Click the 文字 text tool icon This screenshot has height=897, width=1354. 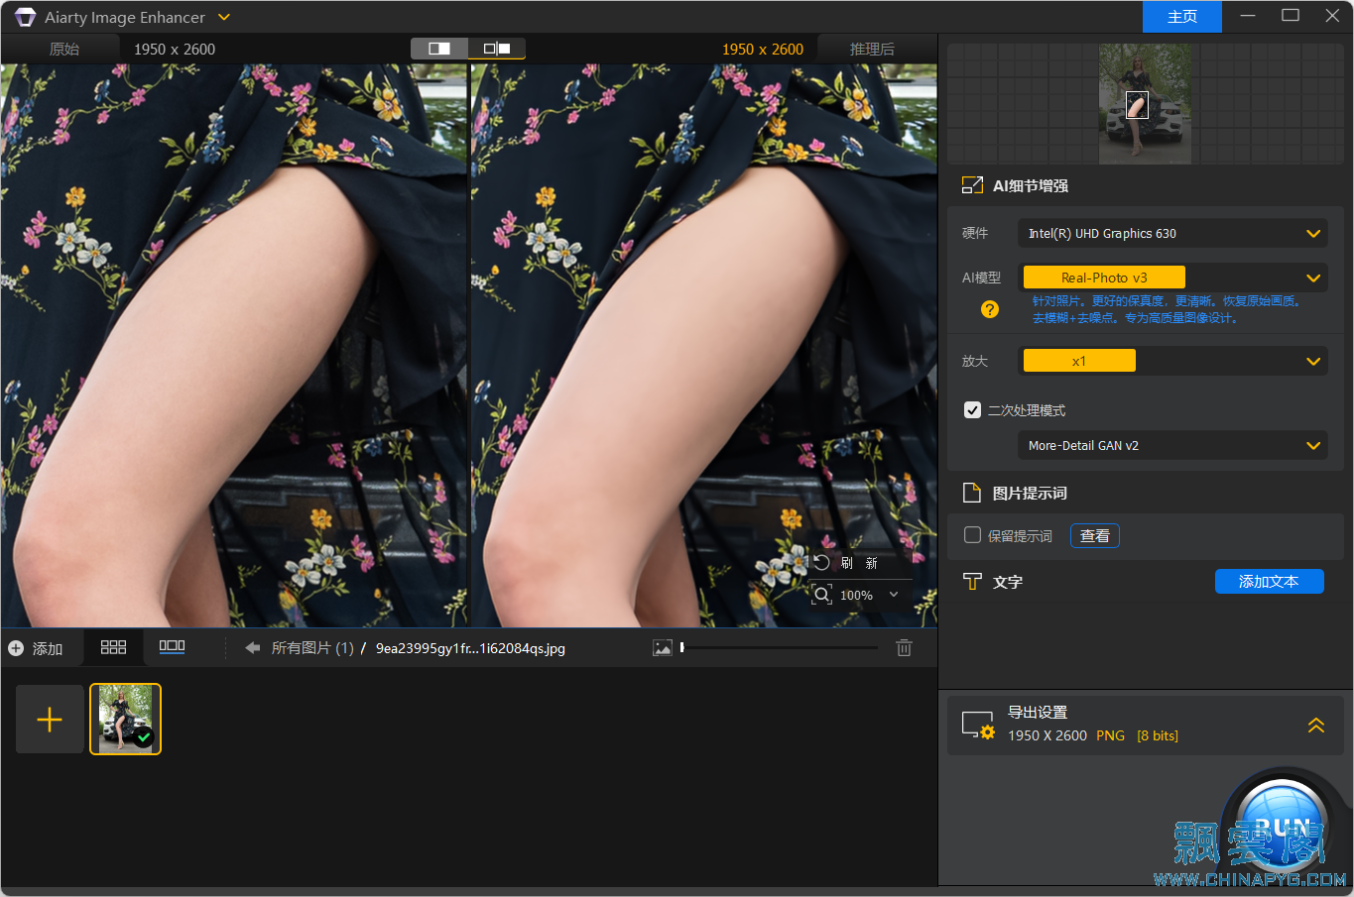[972, 582]
